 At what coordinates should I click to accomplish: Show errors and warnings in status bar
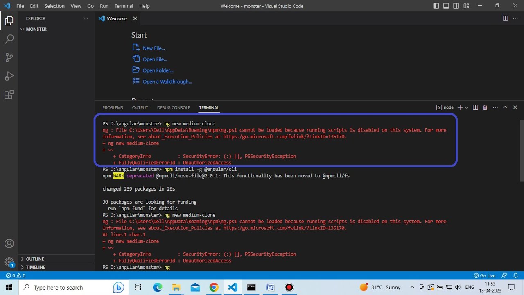tap(16, 275)
